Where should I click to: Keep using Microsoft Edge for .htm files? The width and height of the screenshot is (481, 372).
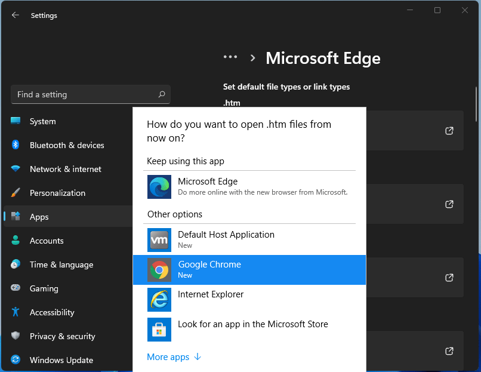pos(249,187)
